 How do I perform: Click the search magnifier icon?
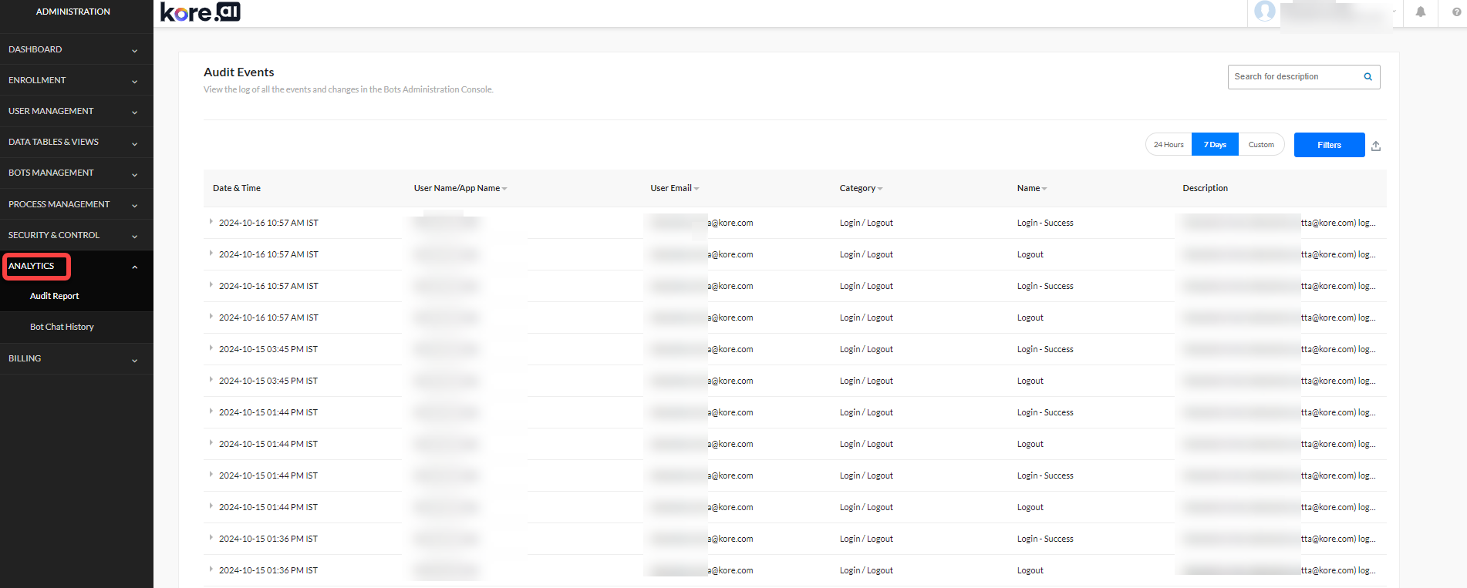pos(1368,77)
